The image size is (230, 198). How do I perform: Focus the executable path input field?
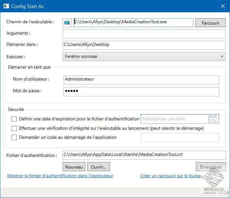tap(133, 23)
